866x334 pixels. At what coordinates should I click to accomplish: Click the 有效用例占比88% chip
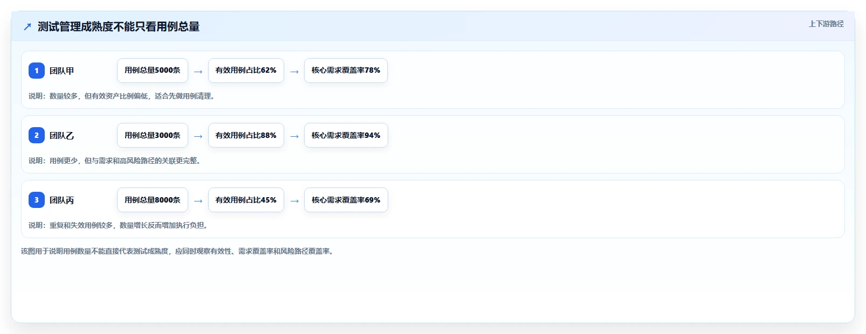pos(246,135)
